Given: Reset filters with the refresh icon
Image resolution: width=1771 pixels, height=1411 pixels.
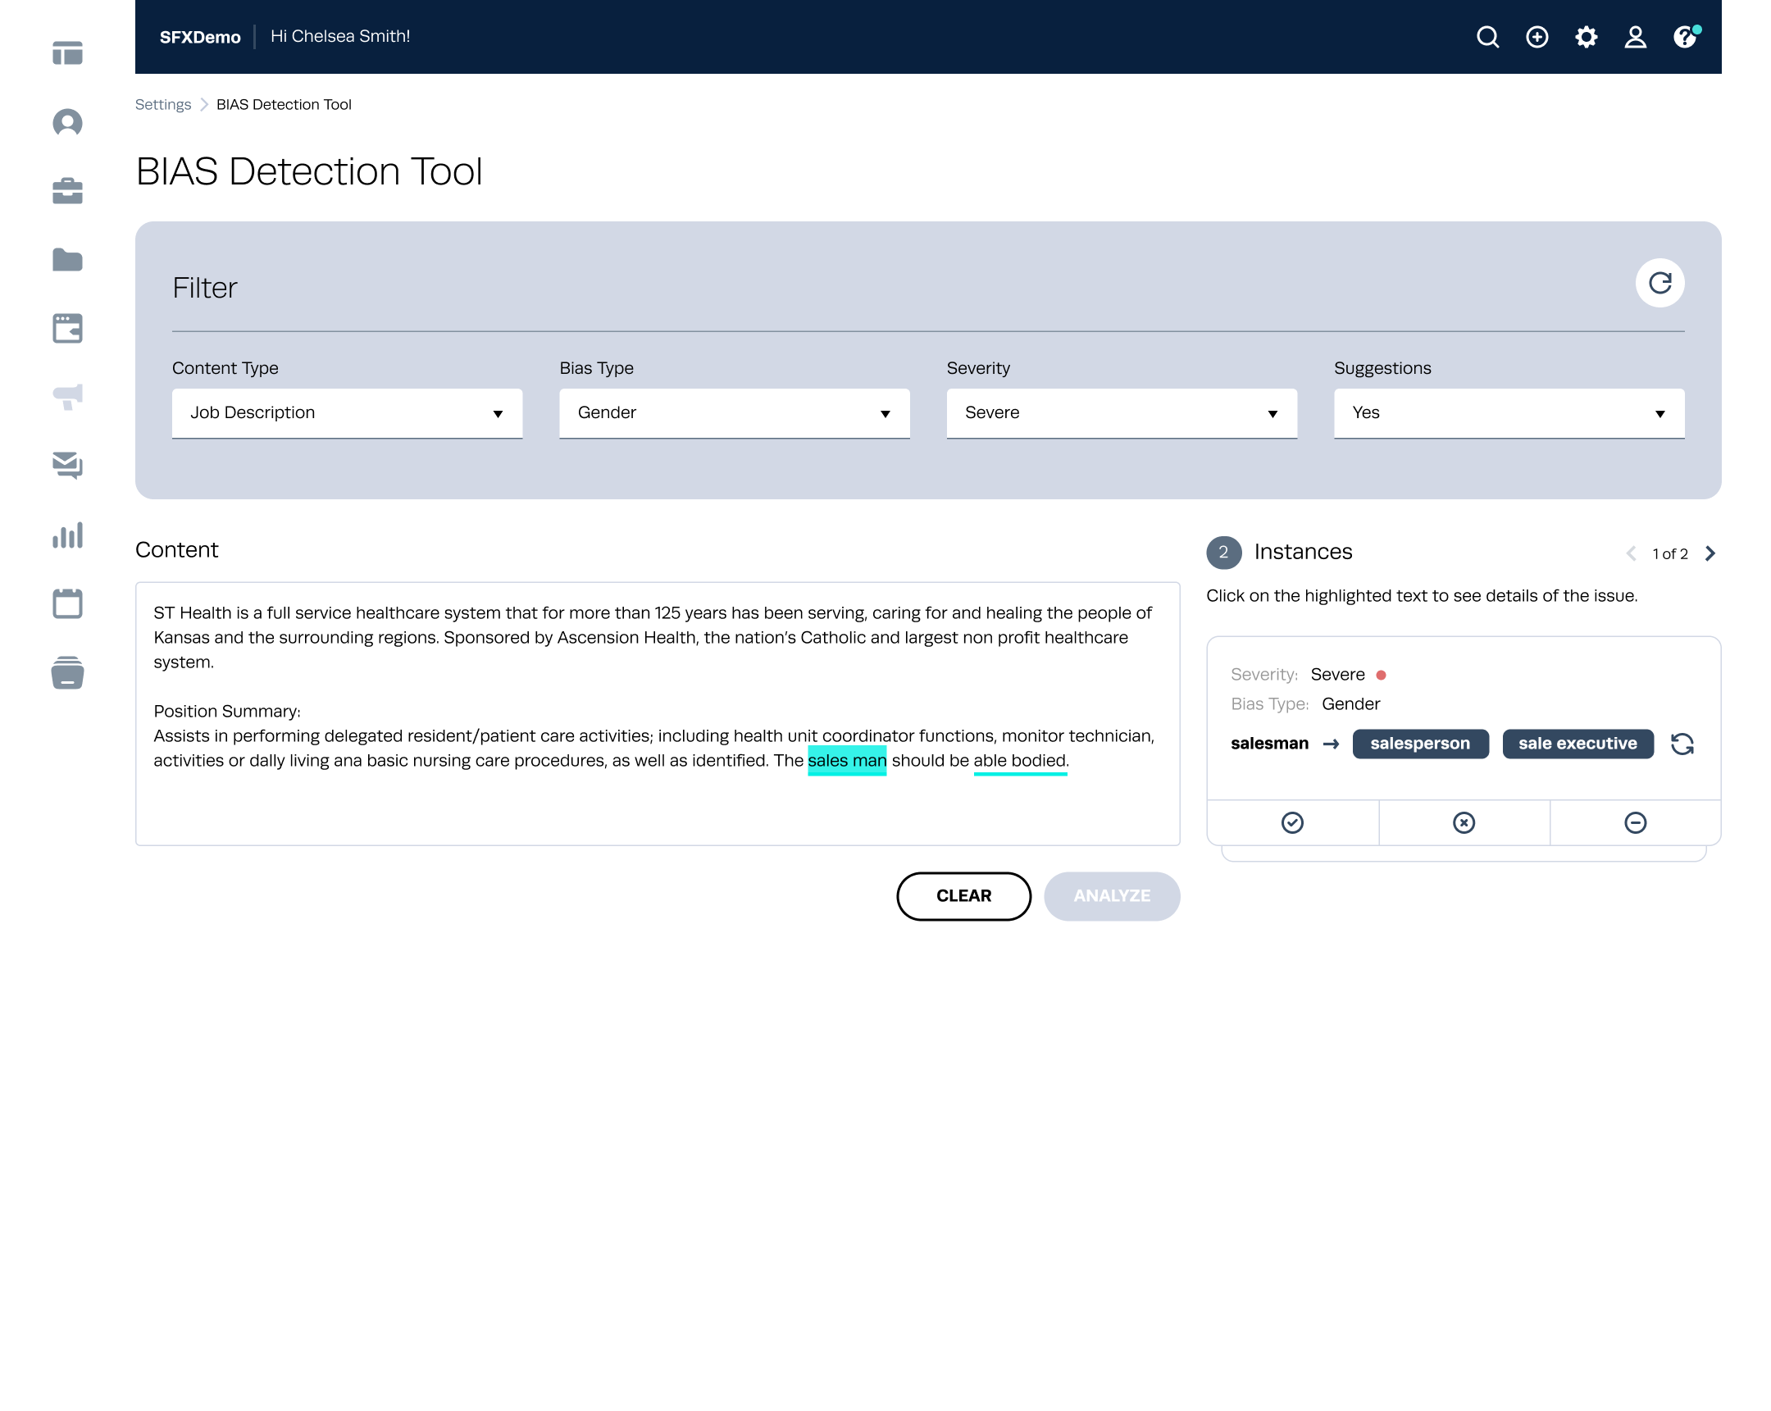Looking at the screenshot, I should [x=1659, y=284].
